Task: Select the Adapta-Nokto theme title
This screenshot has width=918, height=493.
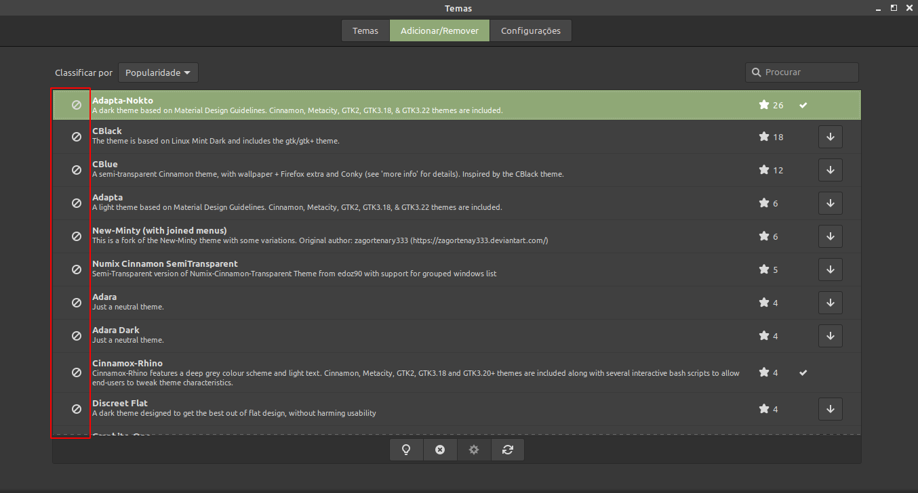Action: click(123, 100)
